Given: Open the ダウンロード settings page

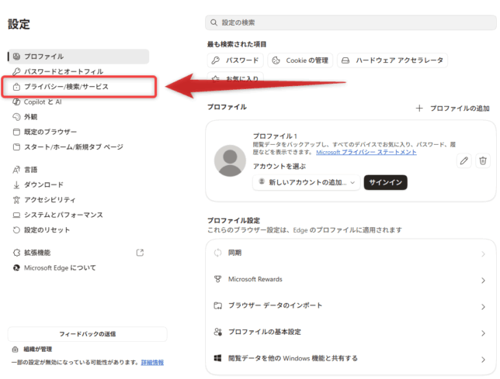Looking at the screenshot, I should click(78, 184).
